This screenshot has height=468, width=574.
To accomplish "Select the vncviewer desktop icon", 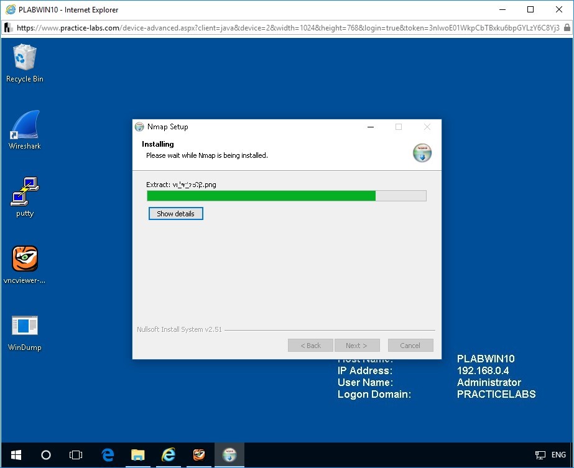I will point(24,264).
